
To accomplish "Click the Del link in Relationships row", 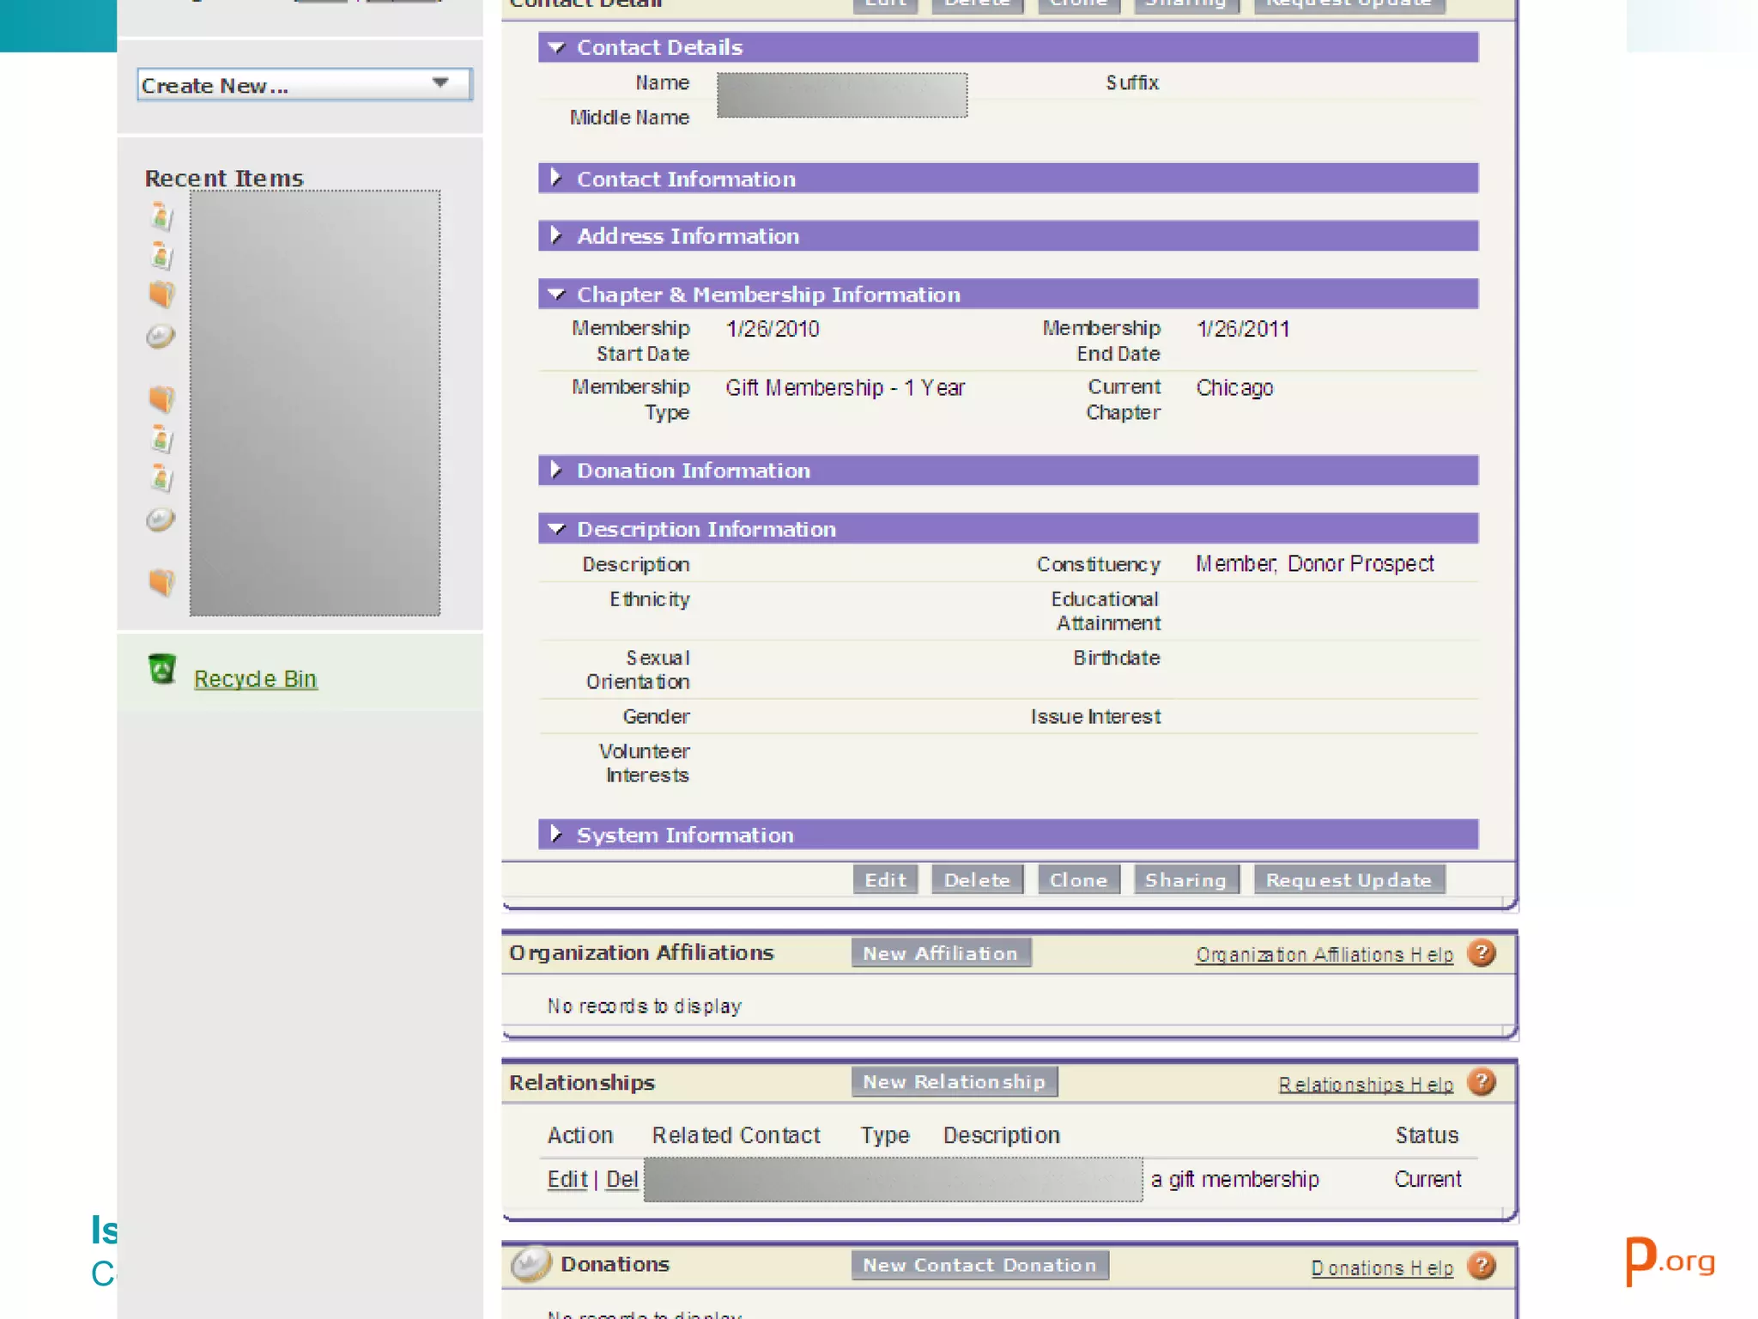I will coord(621,1179).
